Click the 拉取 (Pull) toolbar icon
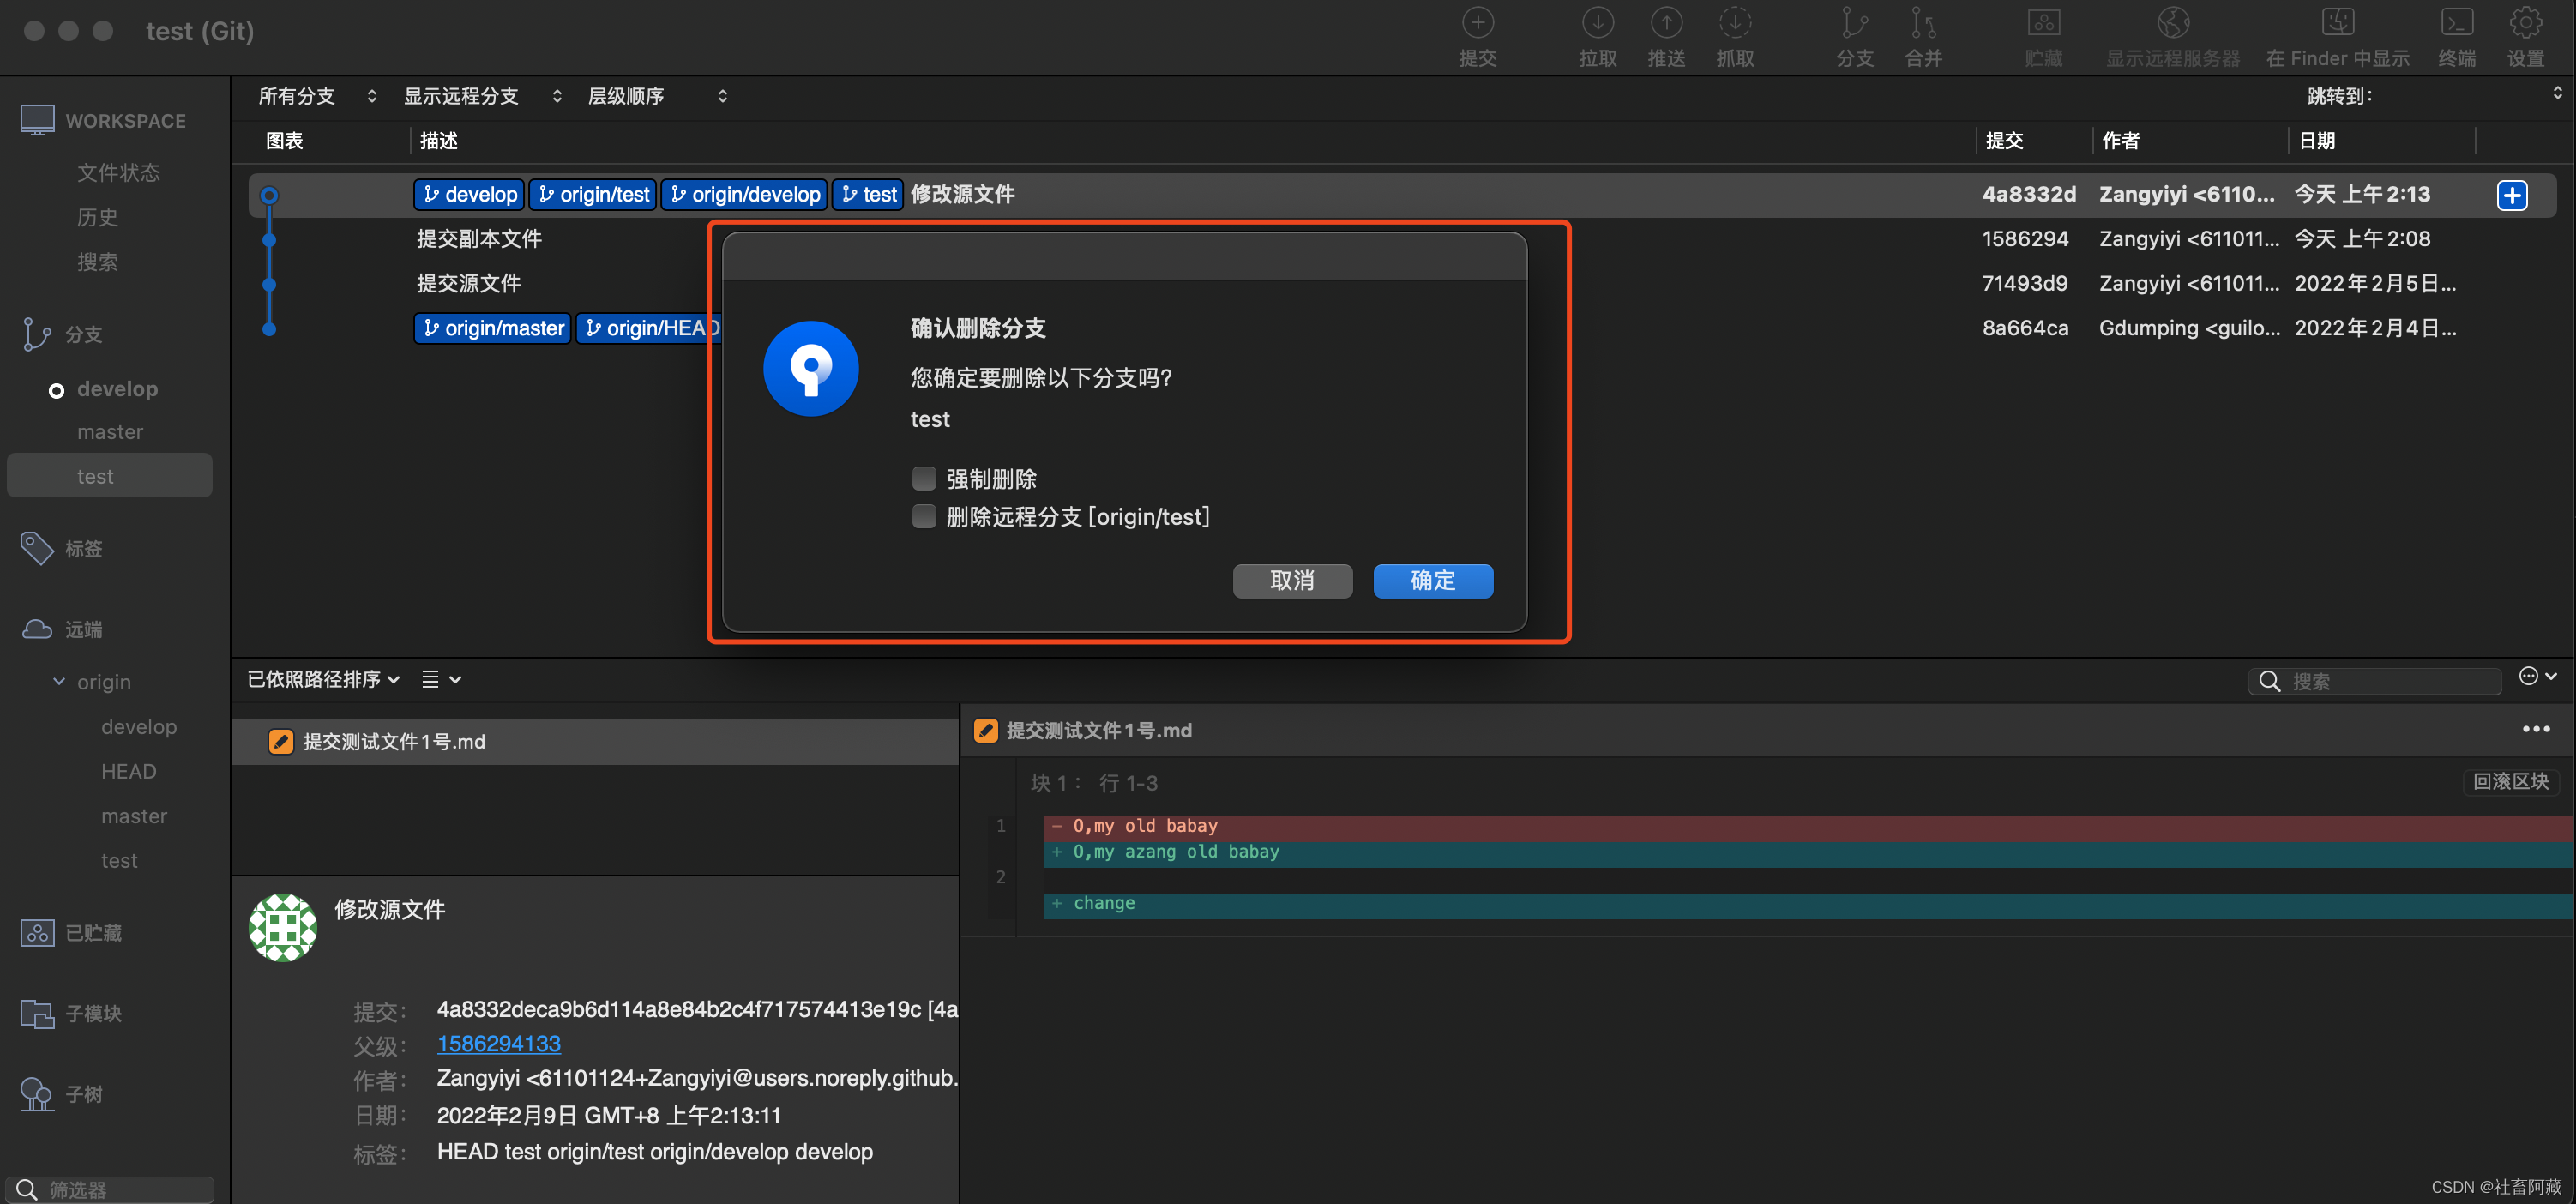 tap(1597, 24)
